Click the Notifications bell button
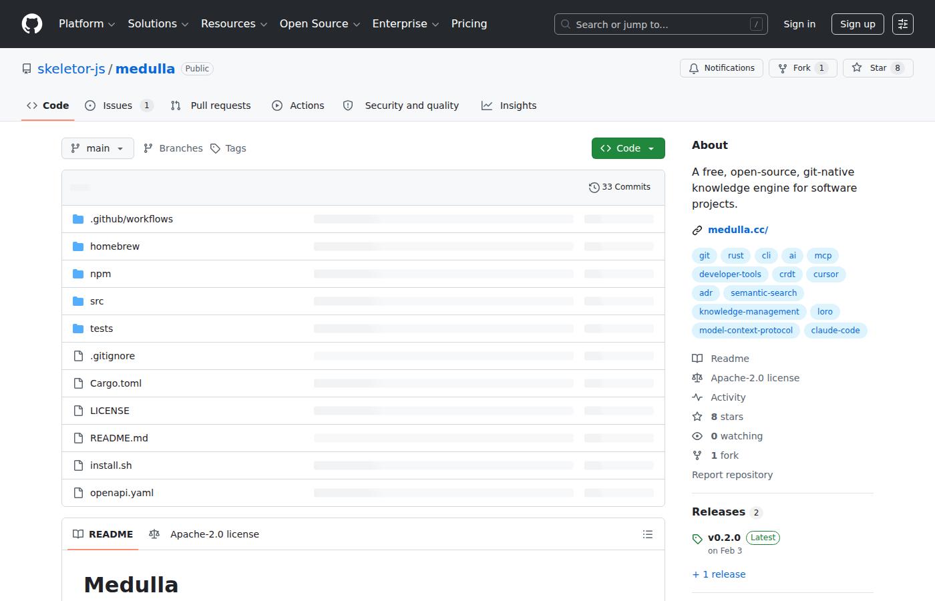Screen dimensions: 935x601 click(x=721, y=68)
